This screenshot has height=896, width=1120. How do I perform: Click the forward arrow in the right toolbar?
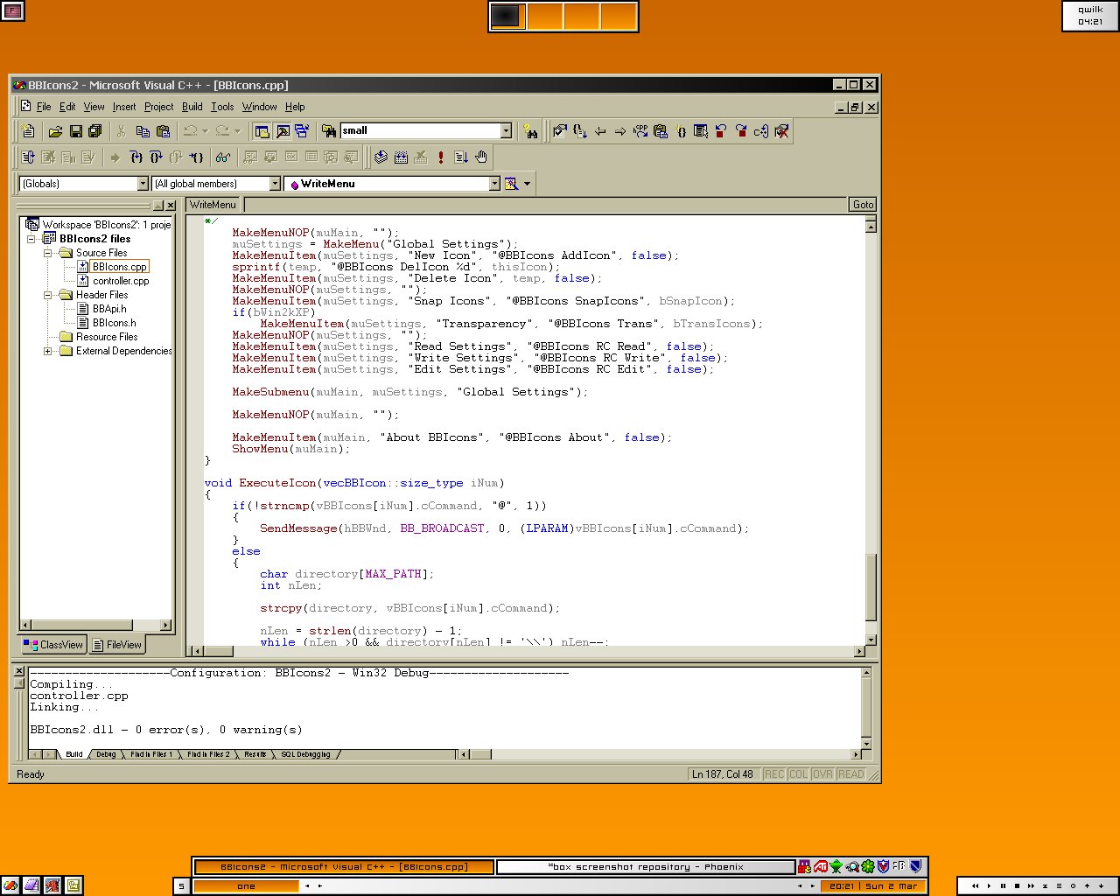pos(619,131)
